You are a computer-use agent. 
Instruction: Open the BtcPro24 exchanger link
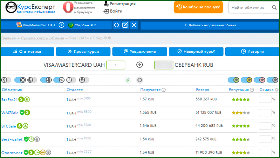[9, 99]
